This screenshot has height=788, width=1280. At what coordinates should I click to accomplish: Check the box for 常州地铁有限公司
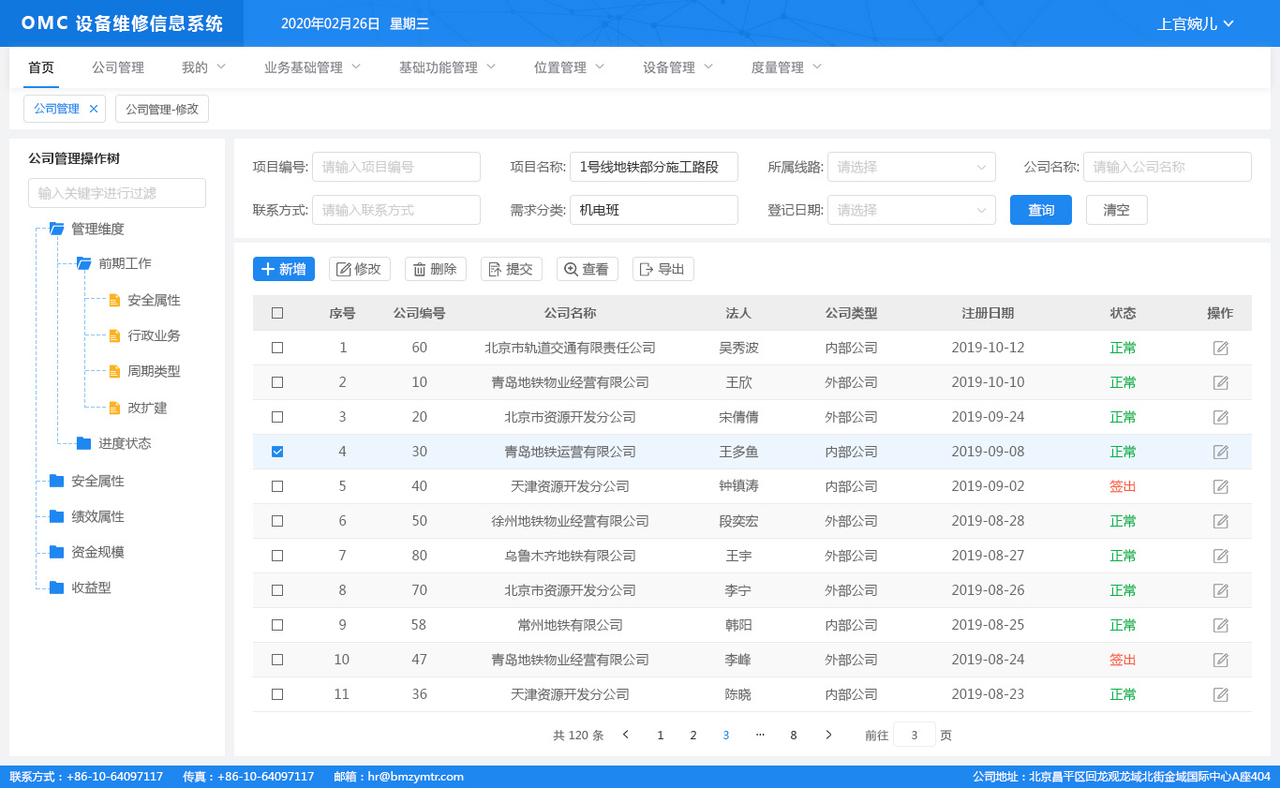(x=277, y=625)
